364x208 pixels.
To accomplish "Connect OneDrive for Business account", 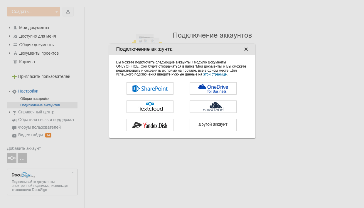I will (213, 88).
